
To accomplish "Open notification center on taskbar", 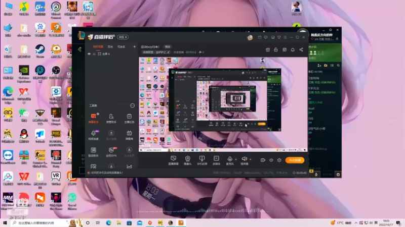I will 398,223.
